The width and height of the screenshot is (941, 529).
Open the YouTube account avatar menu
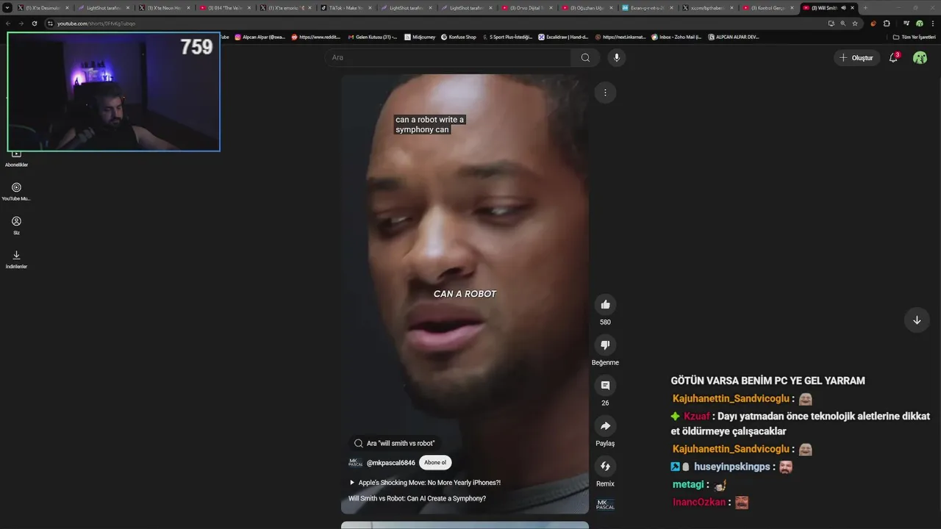click(920, 57)
